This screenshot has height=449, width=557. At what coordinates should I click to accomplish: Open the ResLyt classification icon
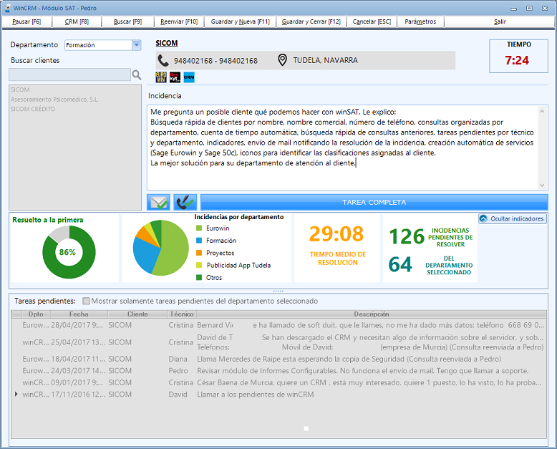175,77
